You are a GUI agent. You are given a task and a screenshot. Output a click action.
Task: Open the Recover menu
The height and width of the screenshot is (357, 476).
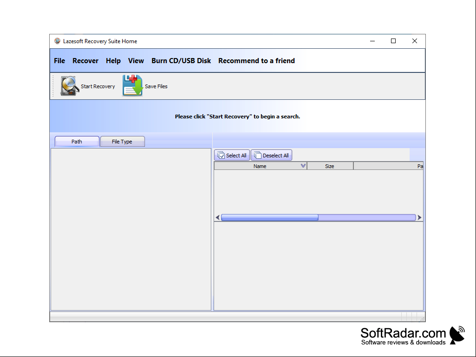(85, 61)
